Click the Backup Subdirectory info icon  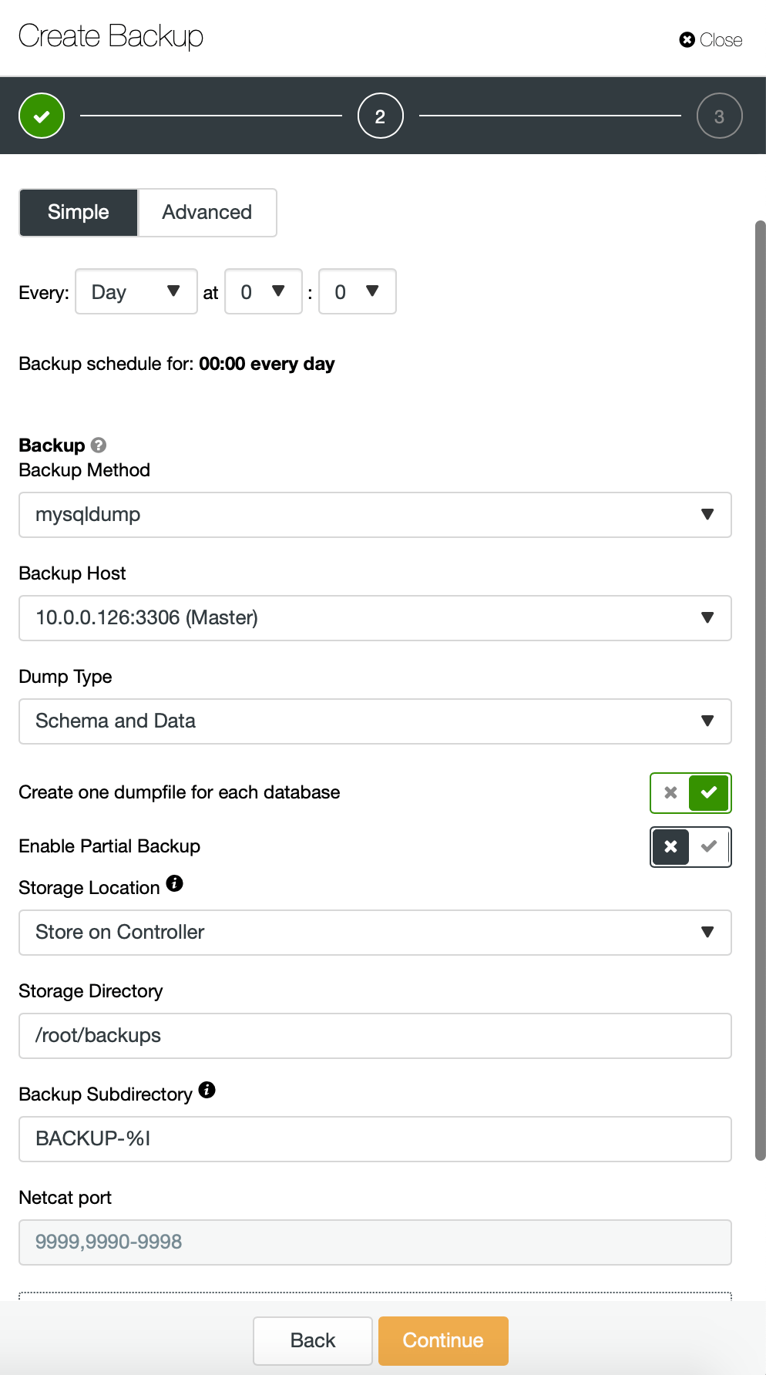pyautogui.click(x=207, y=1090)
